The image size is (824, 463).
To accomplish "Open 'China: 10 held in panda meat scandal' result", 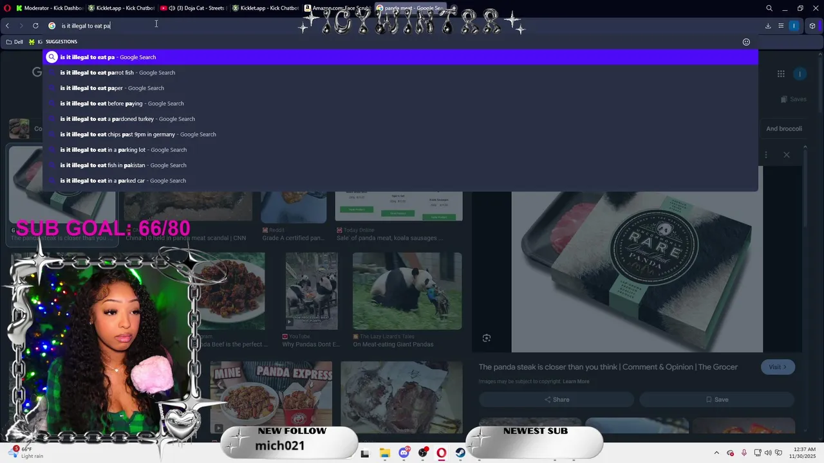I will pos(185,238).
